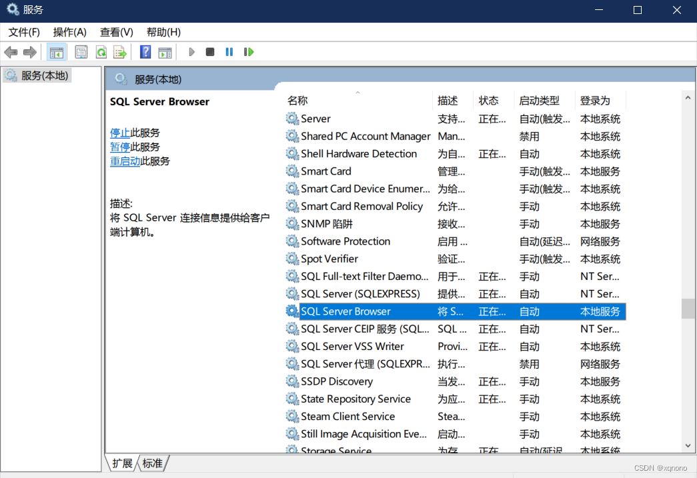Click the Restart Service icon
Image resolution: width=697 pixels, height=478 pixels.
click(249, 52)
